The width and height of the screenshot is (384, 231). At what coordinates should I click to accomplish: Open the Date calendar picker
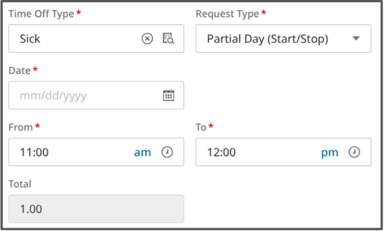(168, 95)
